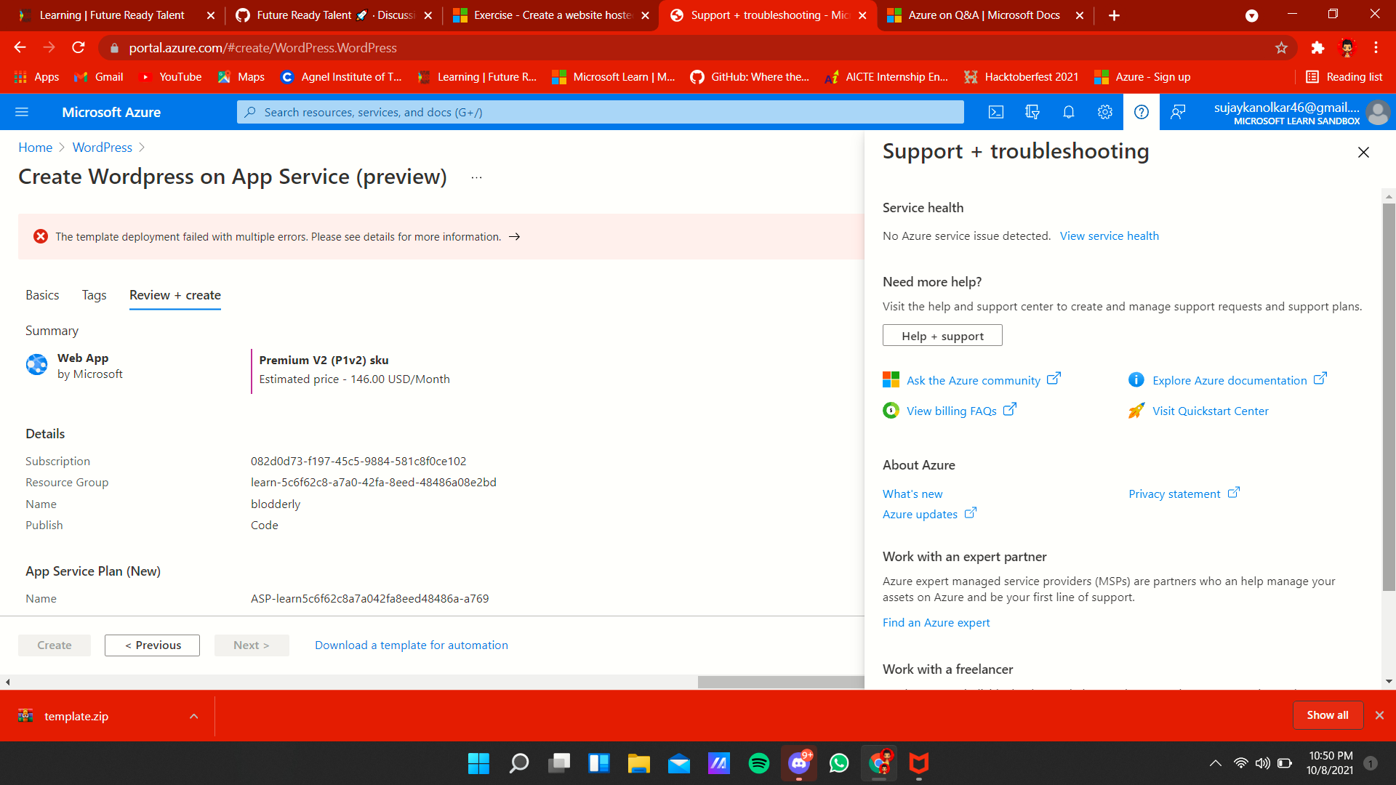Switch to the Tags tab

pos(94,295)
